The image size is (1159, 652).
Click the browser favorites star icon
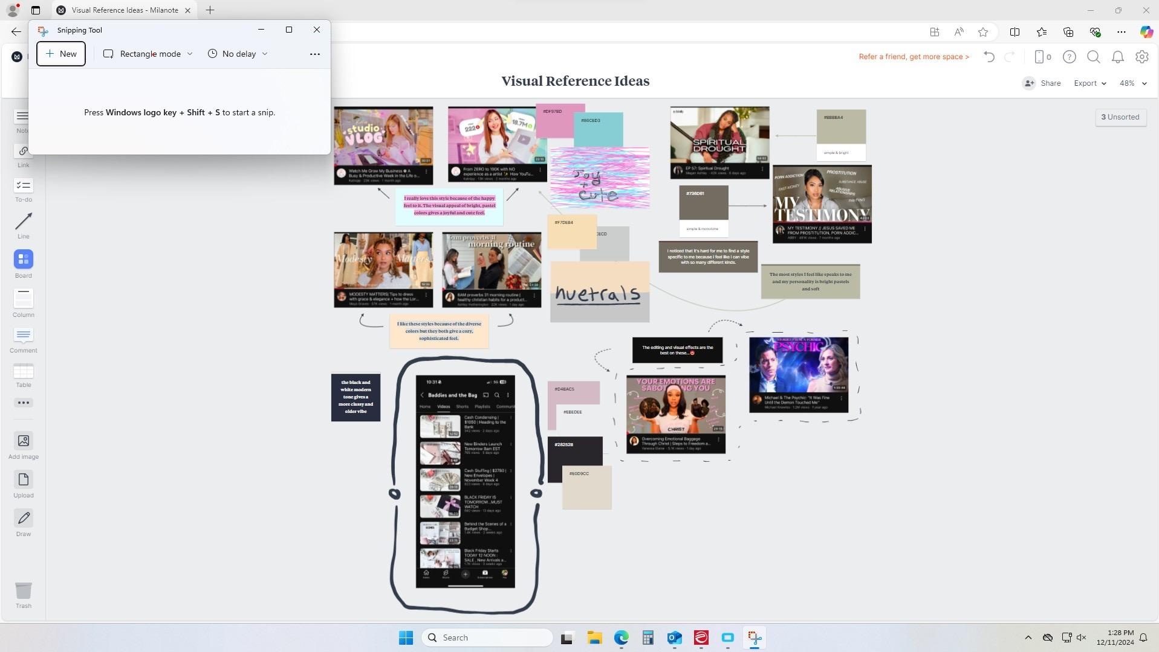coord(983,32)
